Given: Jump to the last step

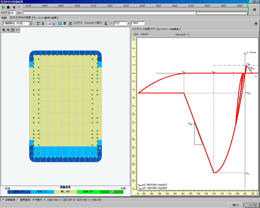Looking at the screenshot, I should (19, 13).
